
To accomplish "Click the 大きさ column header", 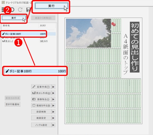I will coord(43,26).
